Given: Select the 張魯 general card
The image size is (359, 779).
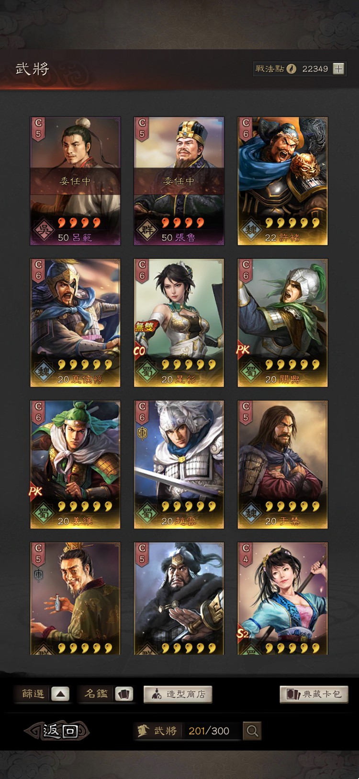Looking at the screenshot, I should click(179, 181).
